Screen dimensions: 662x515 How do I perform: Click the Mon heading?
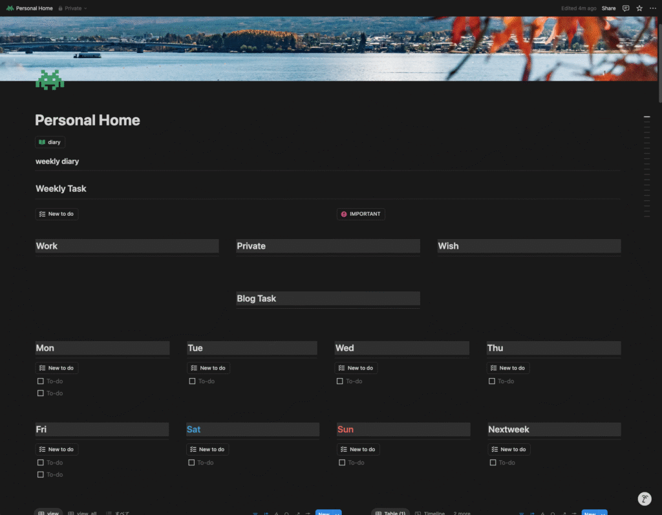[x=103, y=348]
